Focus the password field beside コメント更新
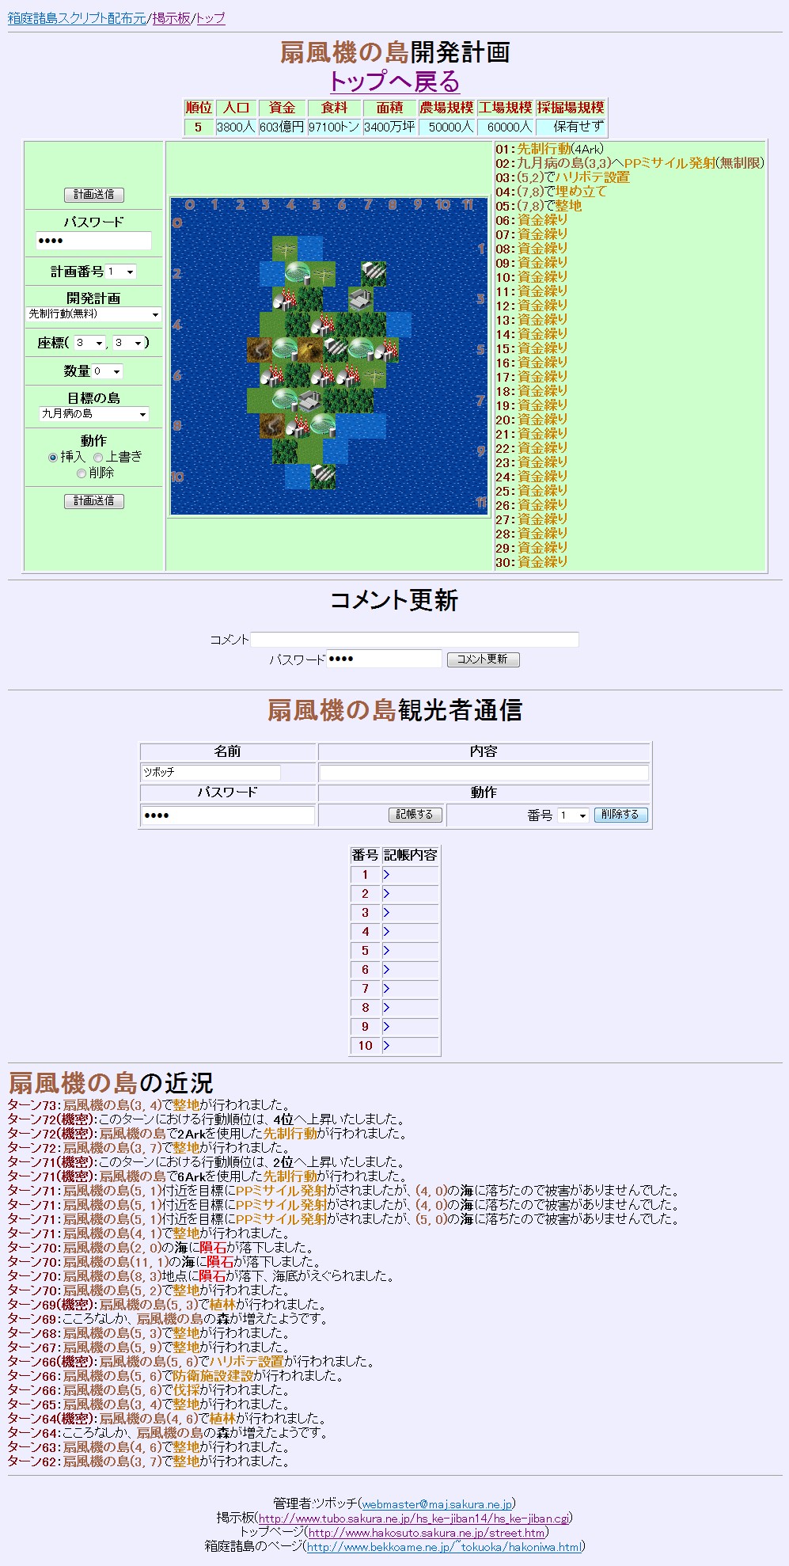This screenshot has width=789, height=1566. 384,659
